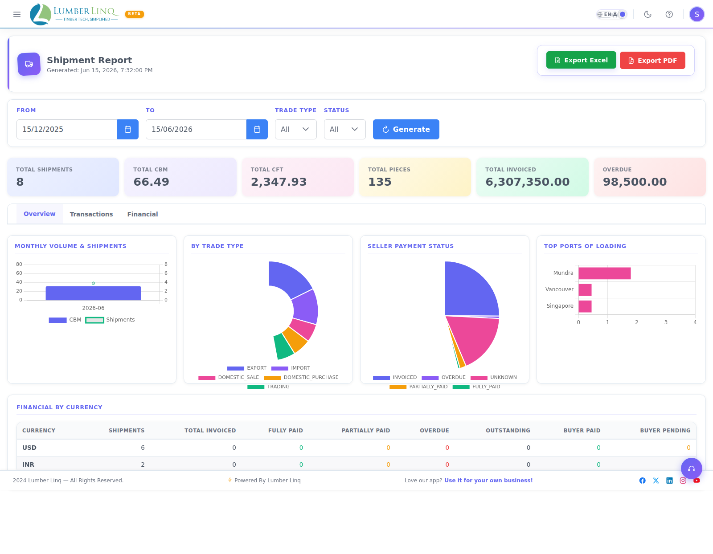This screenshot has width=713, height=554.
Task: Follow 'Use it for your own business!' link
Action: (488, 481)
